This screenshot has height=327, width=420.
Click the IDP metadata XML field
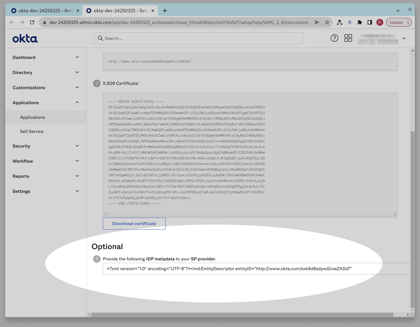pyautogui.click(x=256, y=269)
